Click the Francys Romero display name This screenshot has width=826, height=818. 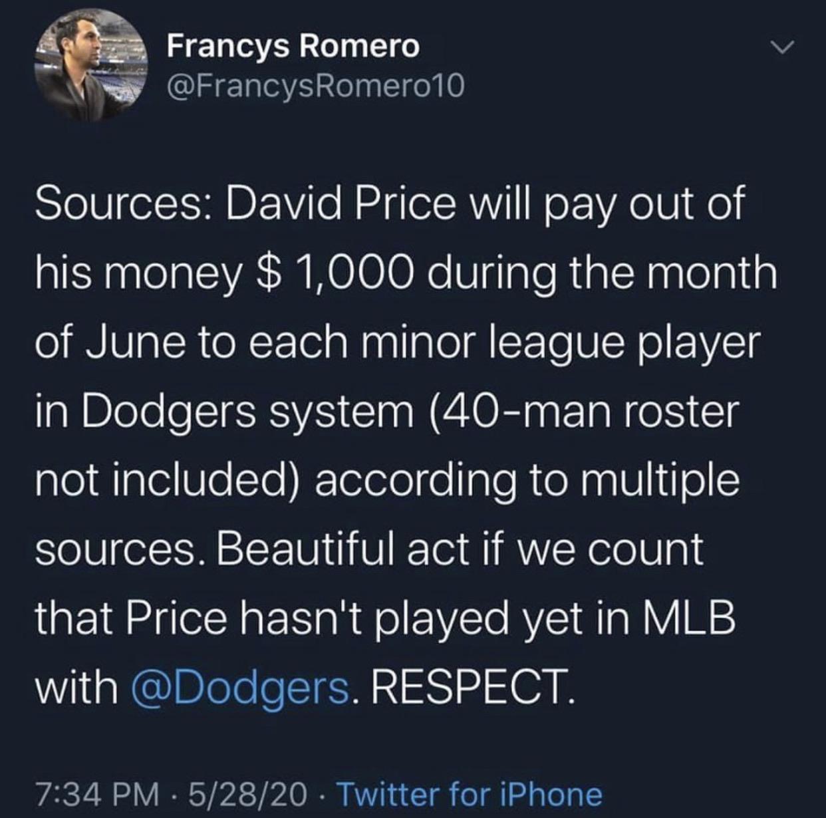coord(293,46)
